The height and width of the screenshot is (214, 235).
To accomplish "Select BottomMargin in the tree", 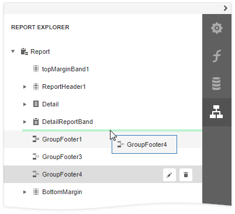I will [x=62, y=192].
